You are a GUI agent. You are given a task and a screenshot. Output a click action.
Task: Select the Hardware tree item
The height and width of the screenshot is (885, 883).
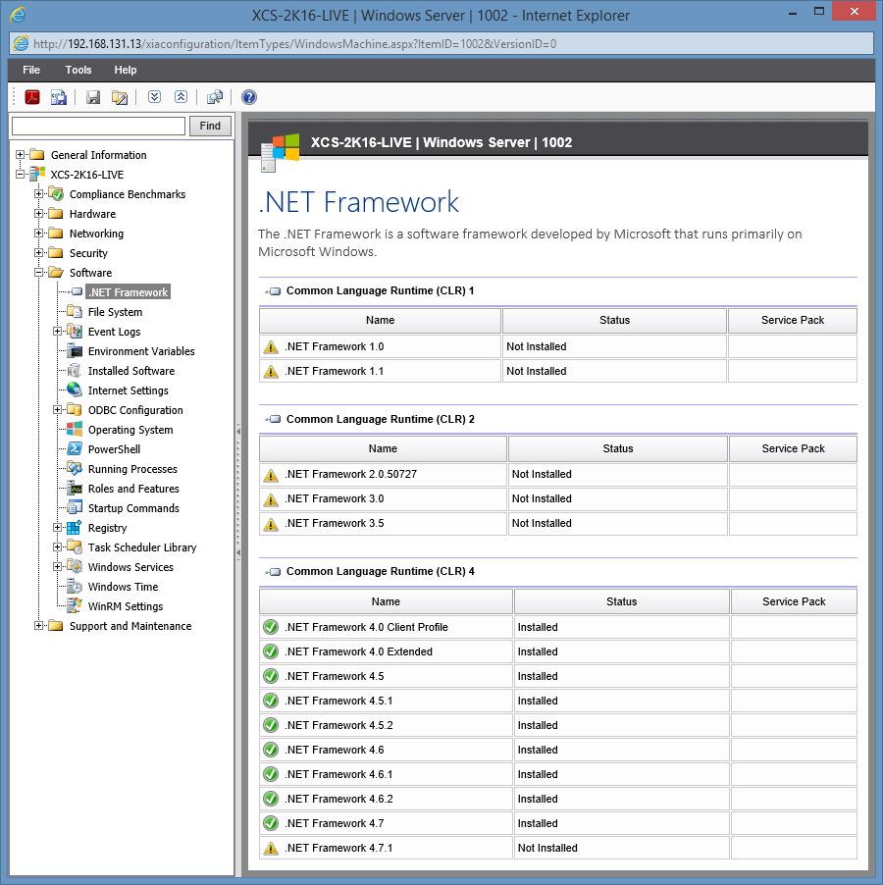(x=92, y=214)
